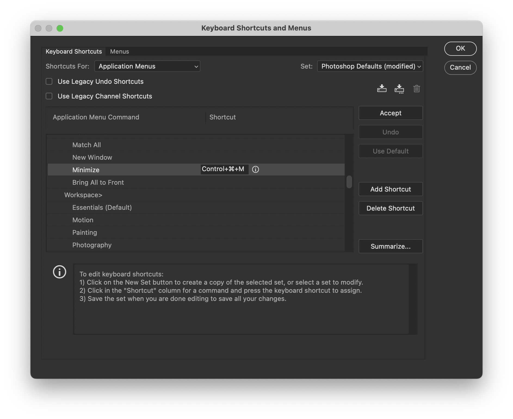
Task: Open the Shortcuts For dropdown
Action: 147,66
